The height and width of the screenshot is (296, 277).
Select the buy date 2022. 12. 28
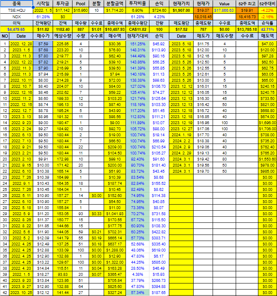21,44
